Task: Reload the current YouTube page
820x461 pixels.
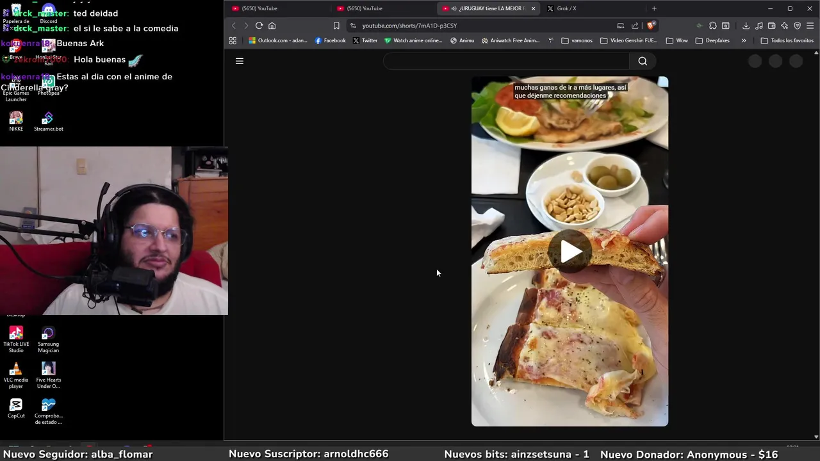Action: (x=259, y=26)
